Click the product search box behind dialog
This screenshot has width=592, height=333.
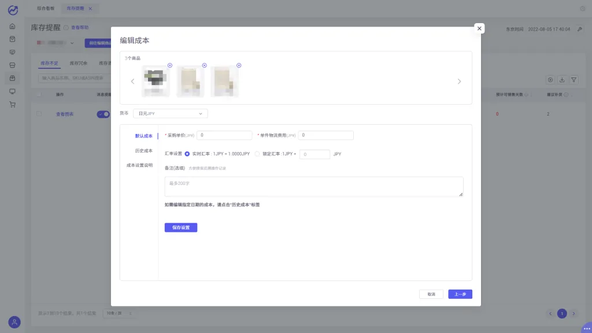[75, 78]
